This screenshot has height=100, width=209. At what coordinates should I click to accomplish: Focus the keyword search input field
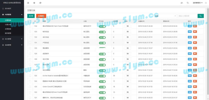tap(187, 16)
